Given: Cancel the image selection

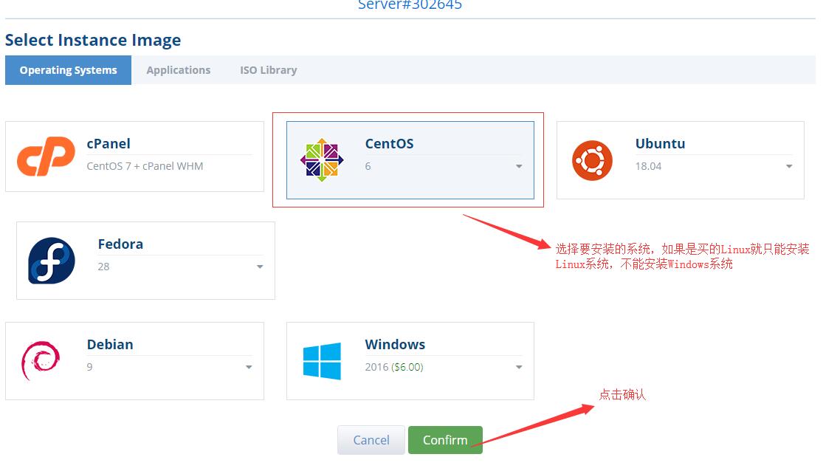Looking at the screenshot, I should [371, 439].
